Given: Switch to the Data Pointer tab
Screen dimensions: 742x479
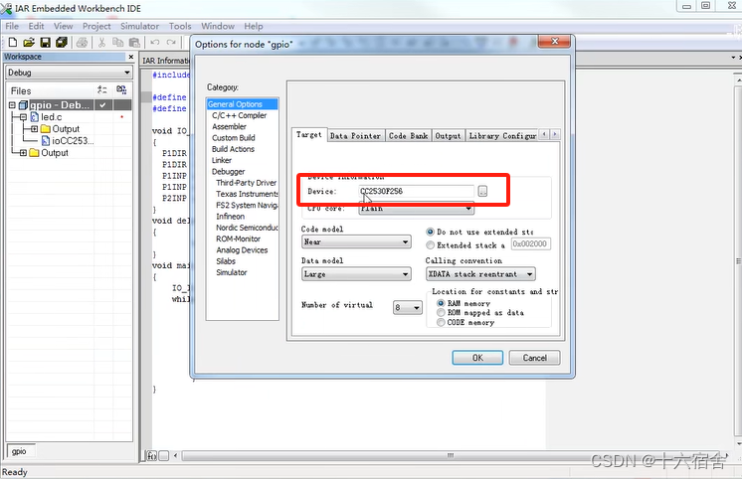Looking at the screenshot, I should (x=355, y=136).
